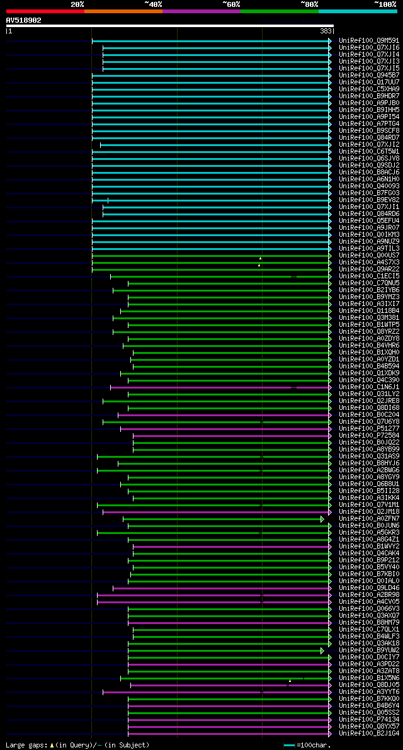Click the UniRef100_Q066V3 label
403x750 pixels.
[368, 609]
